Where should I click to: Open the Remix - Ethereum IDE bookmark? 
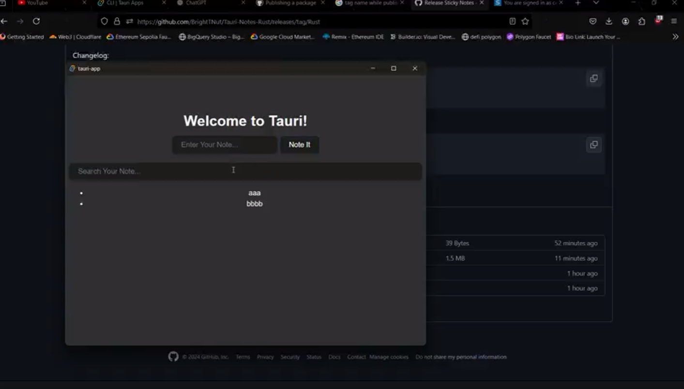353,37
